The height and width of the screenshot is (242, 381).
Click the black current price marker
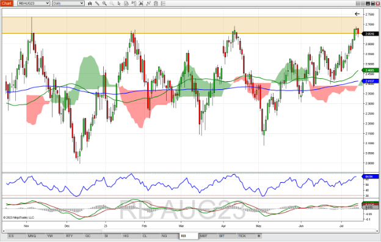tap(371, 34)
